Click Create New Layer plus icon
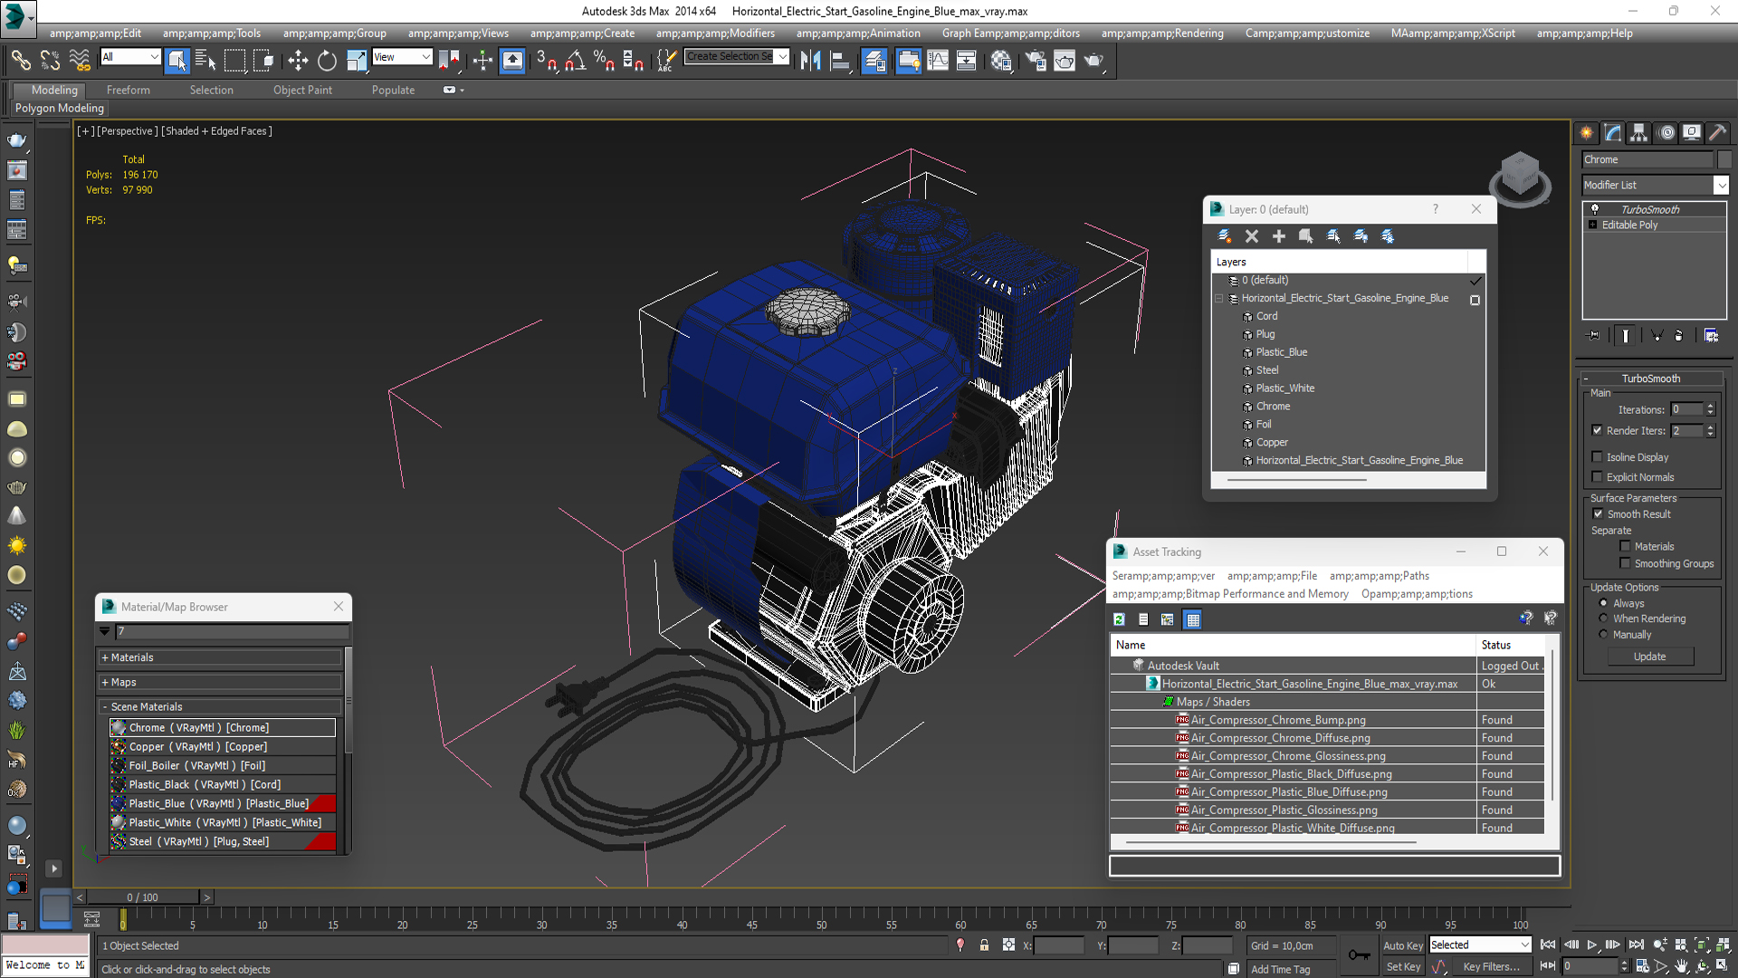This screenshot has width=1738, height=978. [x=1279, y=236]
